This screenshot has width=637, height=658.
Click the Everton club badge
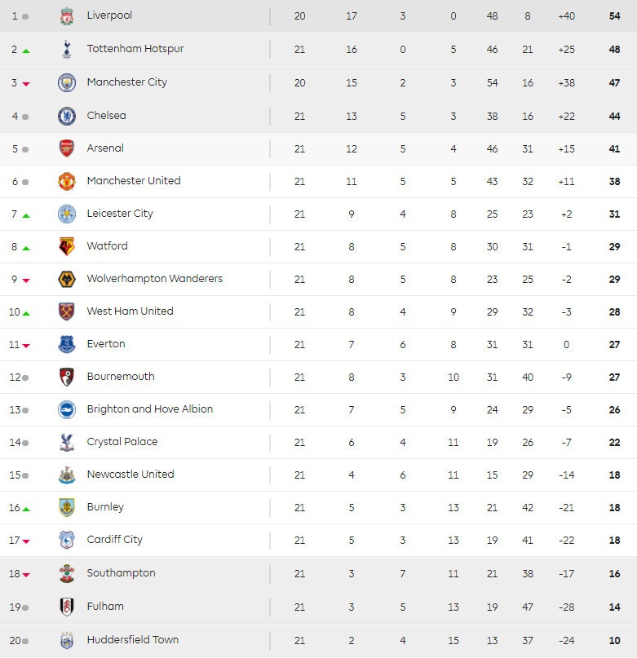tap(67, 344)
